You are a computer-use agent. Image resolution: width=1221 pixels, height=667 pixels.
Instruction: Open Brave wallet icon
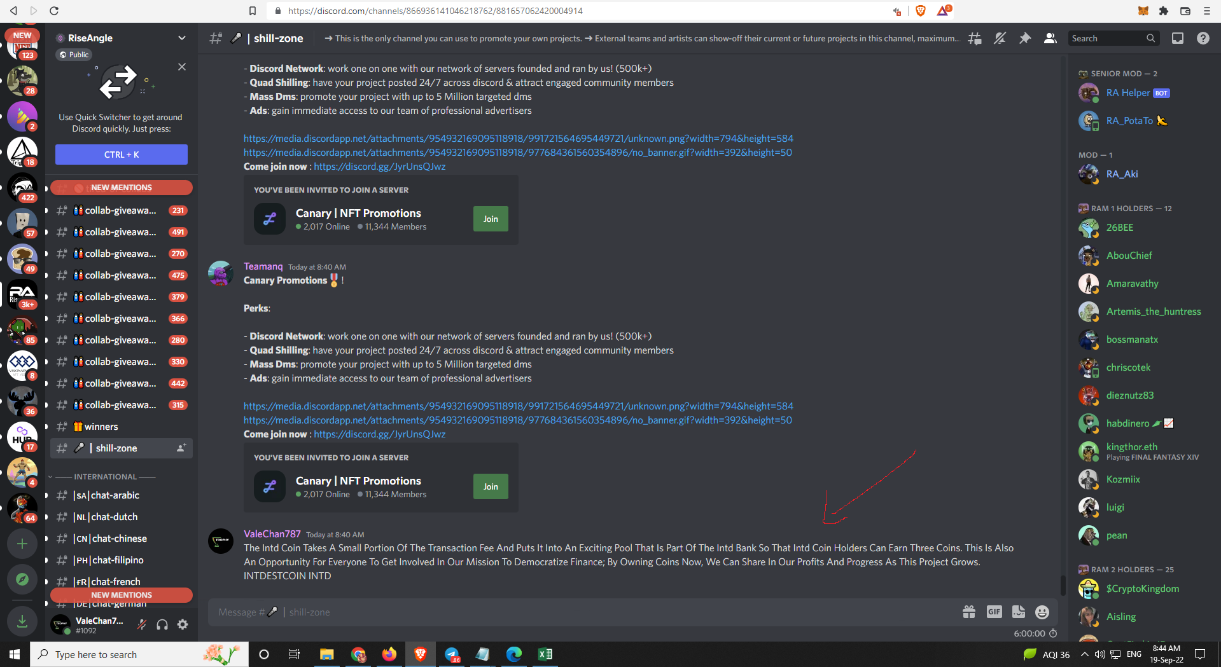pyautogui.click(x=1185, y=11)
